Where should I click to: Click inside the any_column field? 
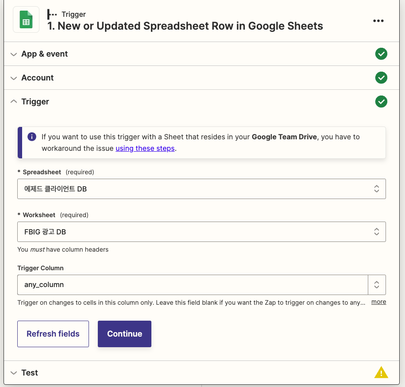[193, 285]
